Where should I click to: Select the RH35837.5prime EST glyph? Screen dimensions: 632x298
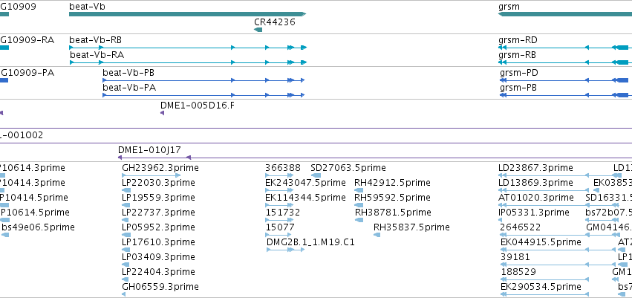click(377, 235)
